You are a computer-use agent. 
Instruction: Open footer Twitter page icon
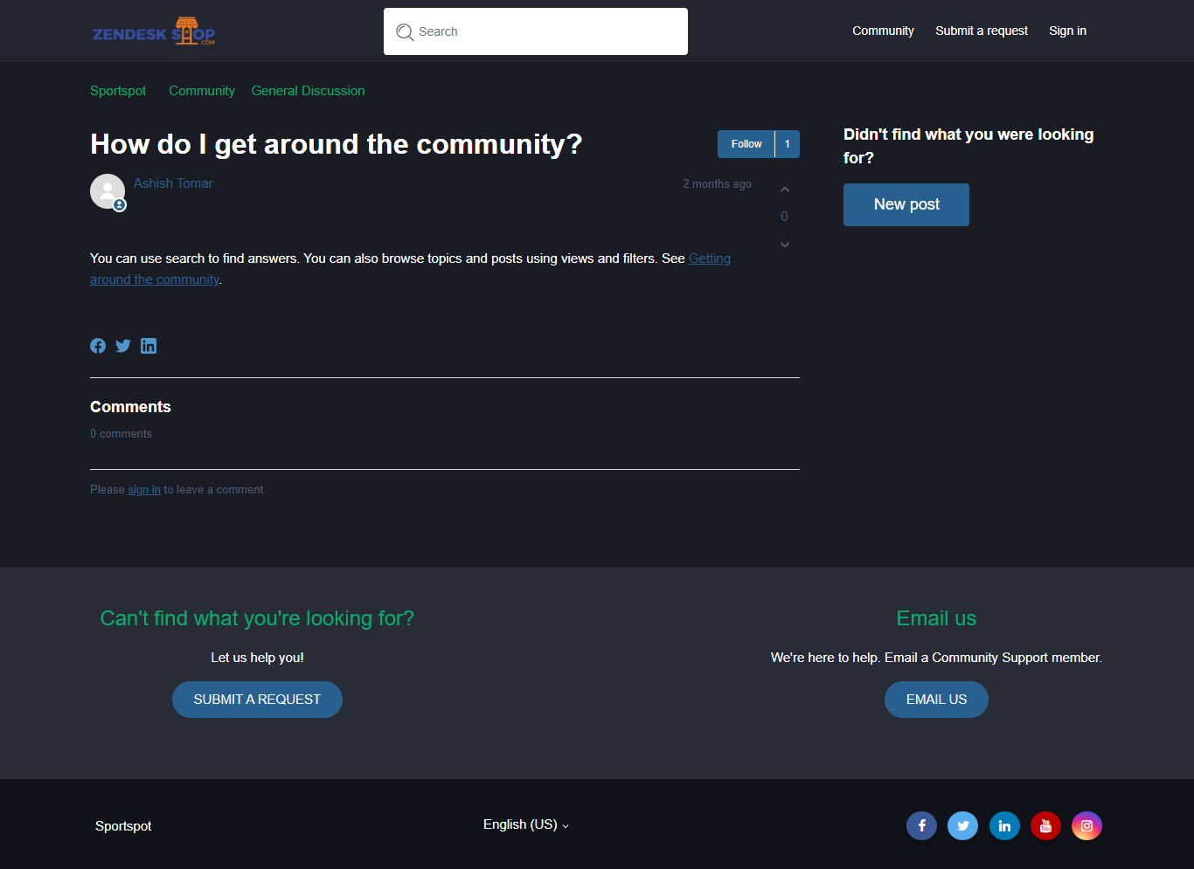tap(962, 825)
